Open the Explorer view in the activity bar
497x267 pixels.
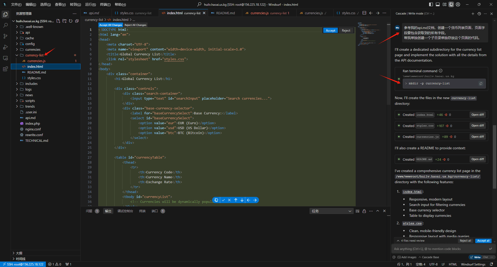[x=5, y=14]
